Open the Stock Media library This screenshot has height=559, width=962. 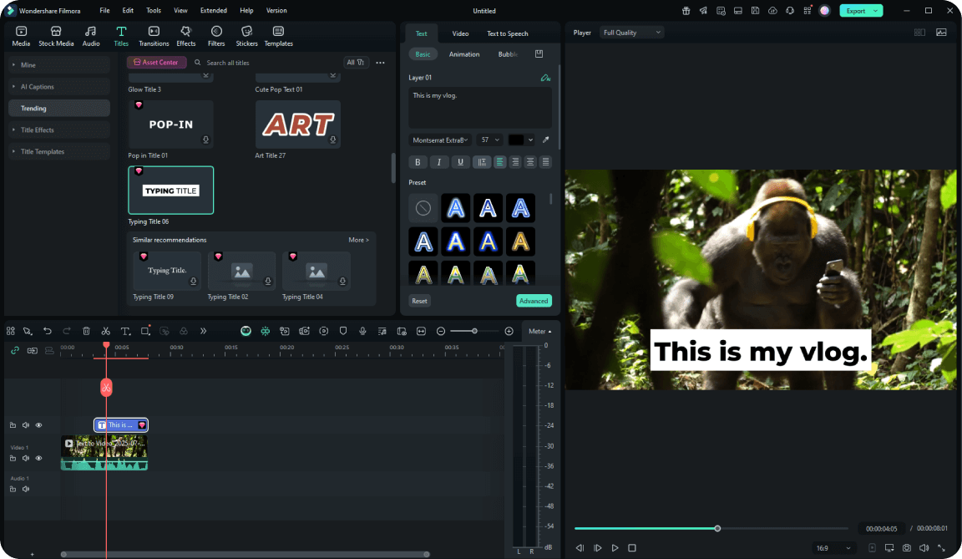click(x=56, y=36)
